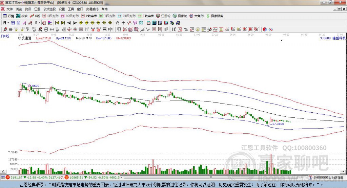
Task: Open the 窗口 menu
Action: [80, 9]
